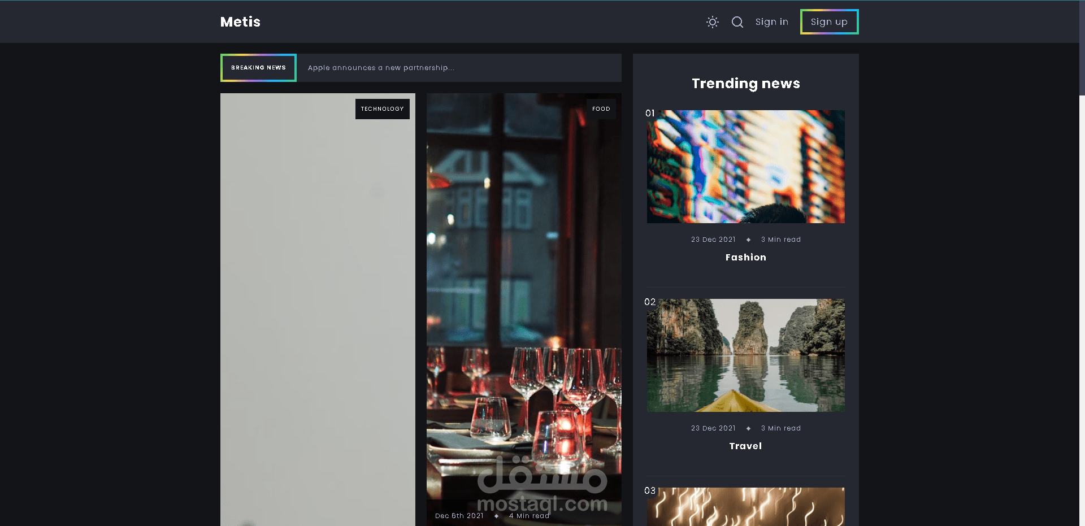Open the Technology article card image
The height and width of the screenshot is (526, 1085).
coord(318,310)
